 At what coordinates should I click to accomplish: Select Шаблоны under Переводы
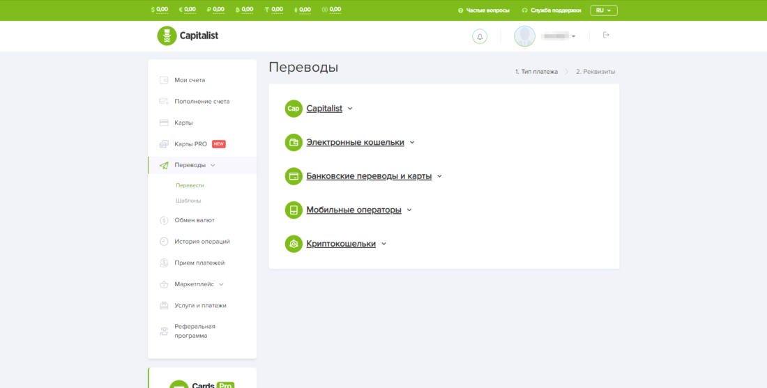point(188,201)
